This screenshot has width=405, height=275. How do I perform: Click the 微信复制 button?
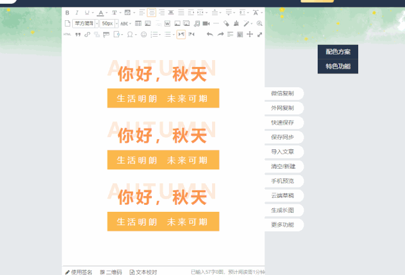(283, 94)
